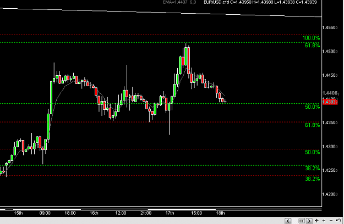Select the pan (four-arrow move) tool
The image size is (344, 224).
pyautogui.click(x=316, y=221)
